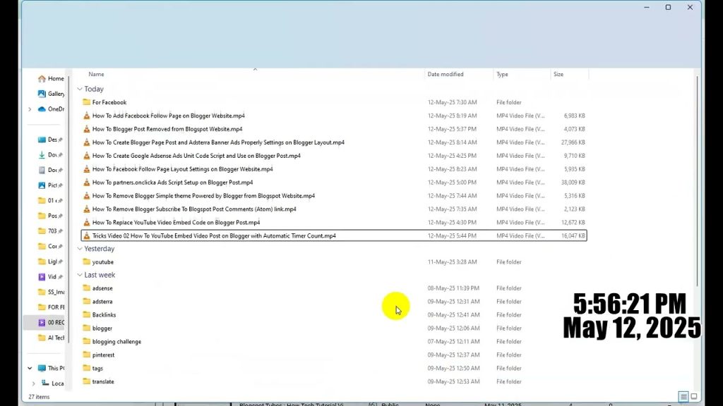This screenshot has width=723, height=406.
Task: Collapse the Yesterday group
Action: click(x=80, y=249)
